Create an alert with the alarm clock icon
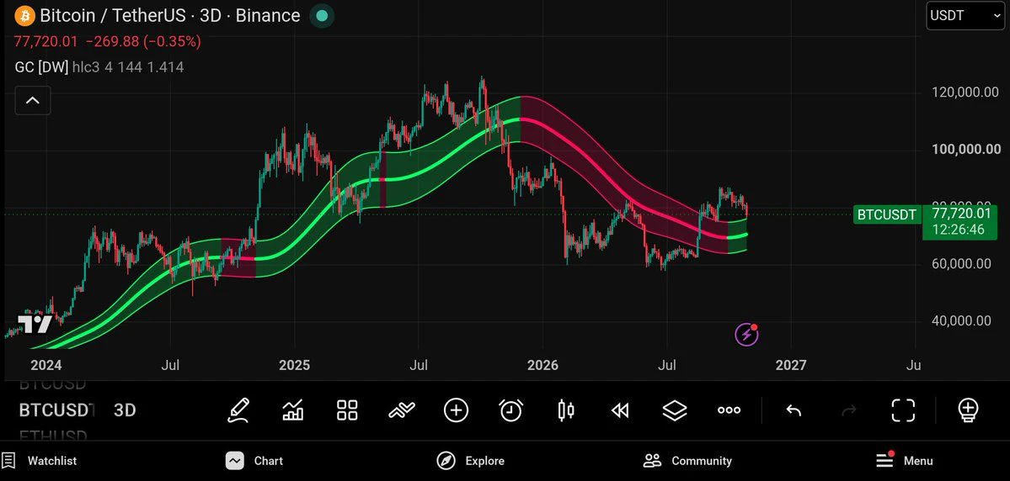The image size is (1010, 481). click(511, 410)
